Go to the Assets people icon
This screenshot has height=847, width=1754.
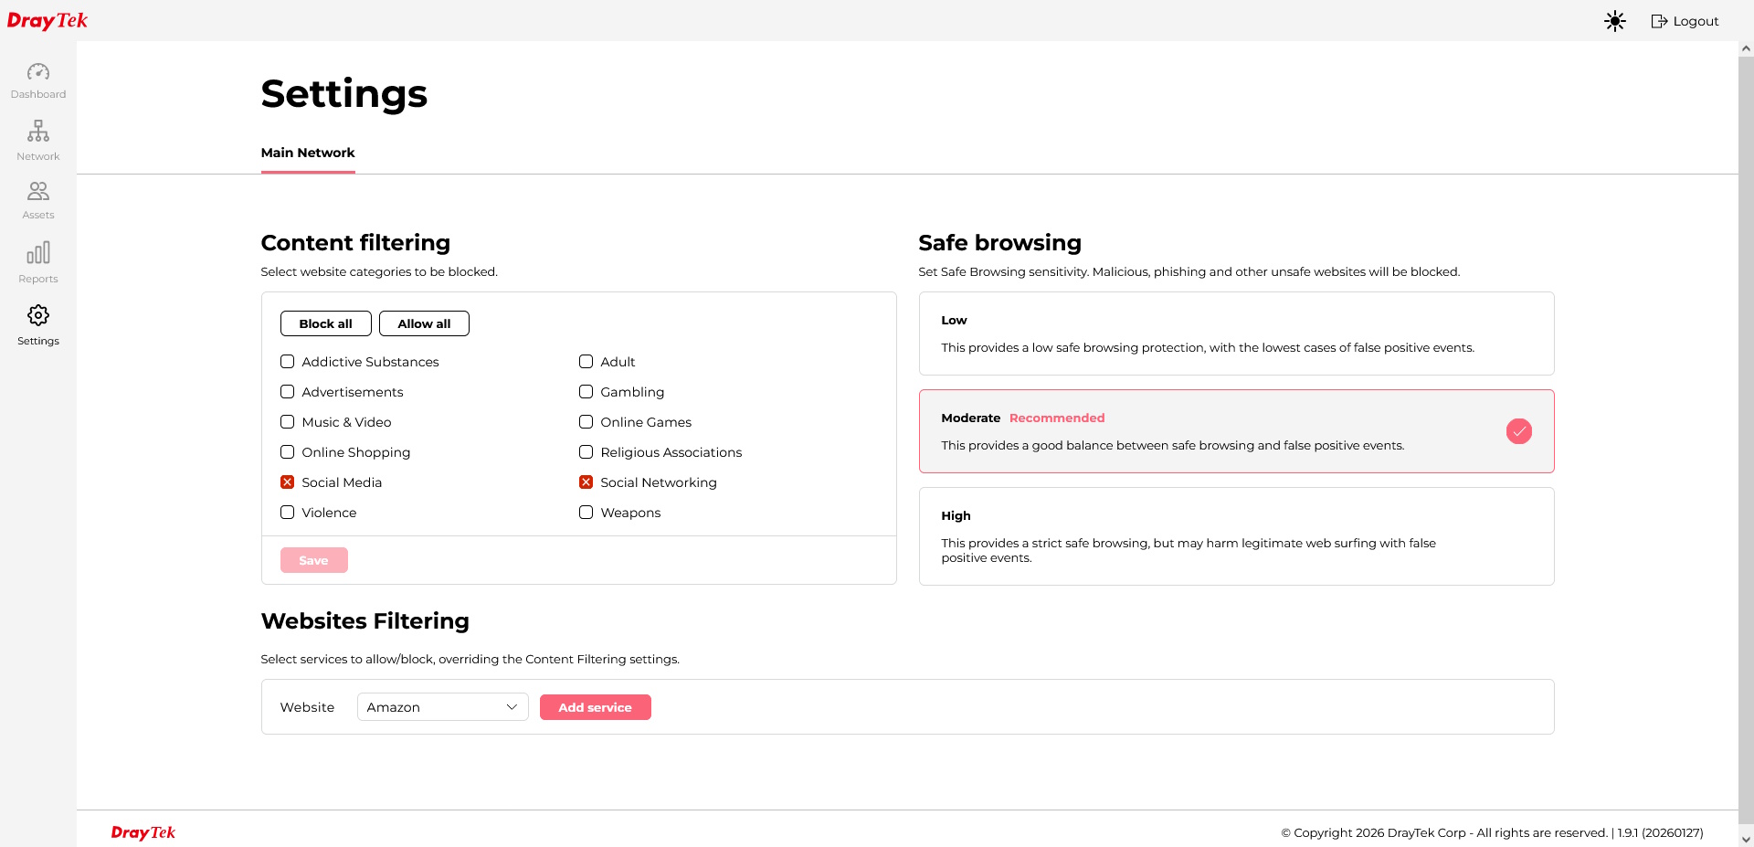pos(38,191)
